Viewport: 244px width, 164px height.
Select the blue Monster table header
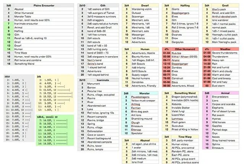click(x=144, y=93)
